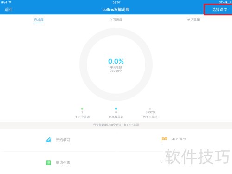The image size is (232, 174).
Task: Open 选择课本 to choose a textbook
Action: 219,10
